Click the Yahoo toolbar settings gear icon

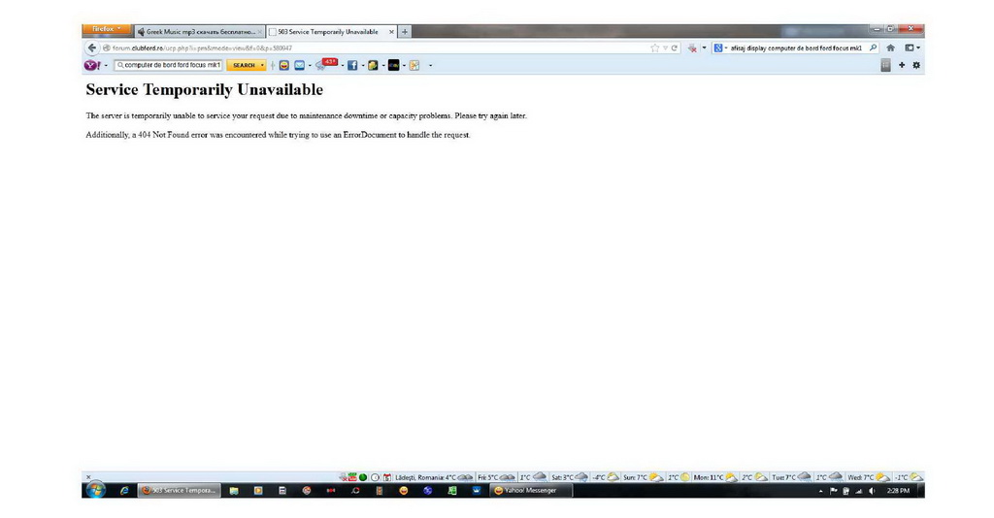pyautogui.click(x=916, y=65)
